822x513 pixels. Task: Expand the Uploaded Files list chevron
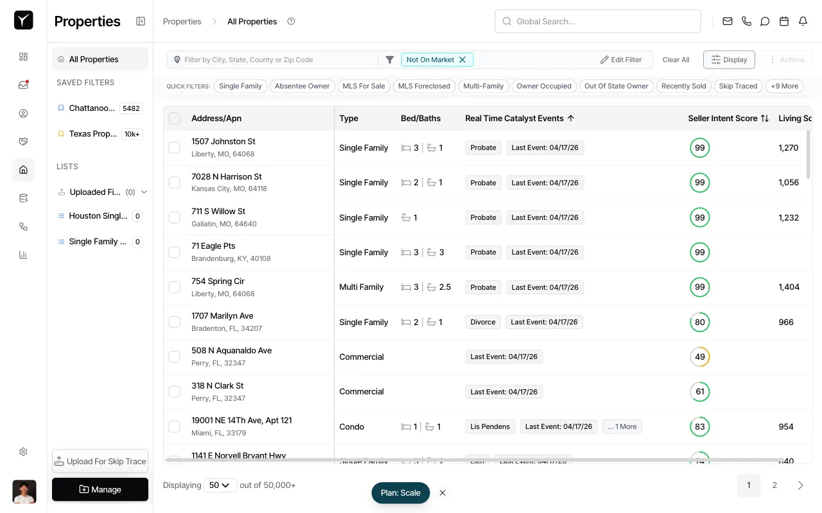click(144, 192)
